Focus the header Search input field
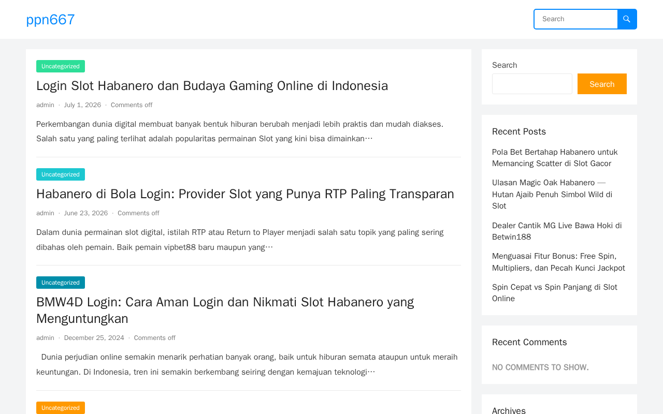 (x=576, y=19)
